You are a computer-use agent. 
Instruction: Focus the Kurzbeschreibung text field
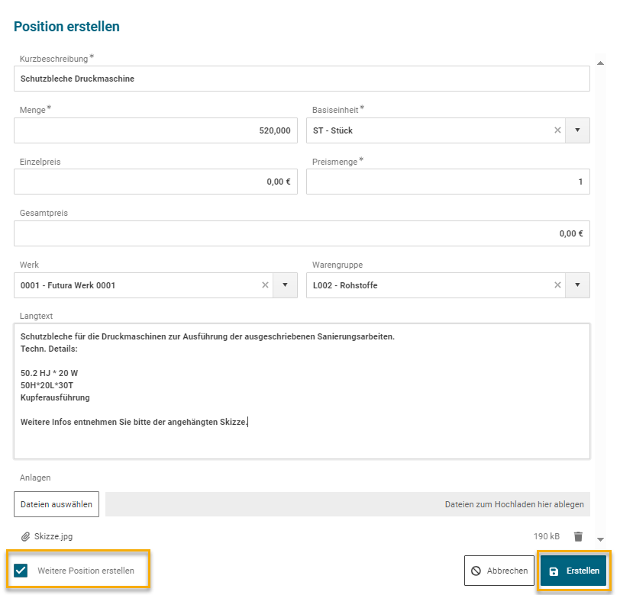click(x=302, y=79)
